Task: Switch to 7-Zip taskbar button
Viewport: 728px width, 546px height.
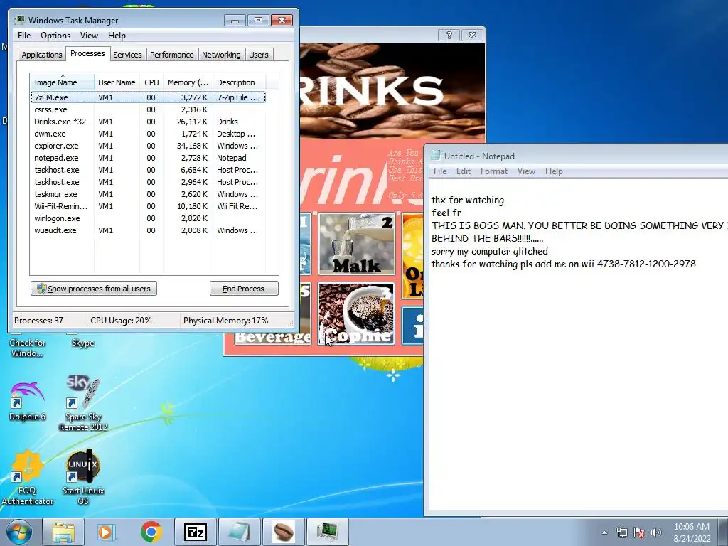Action: (x=195, y=532)
